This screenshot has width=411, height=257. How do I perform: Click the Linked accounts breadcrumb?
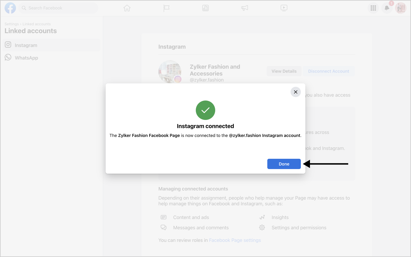coord(37,24)
